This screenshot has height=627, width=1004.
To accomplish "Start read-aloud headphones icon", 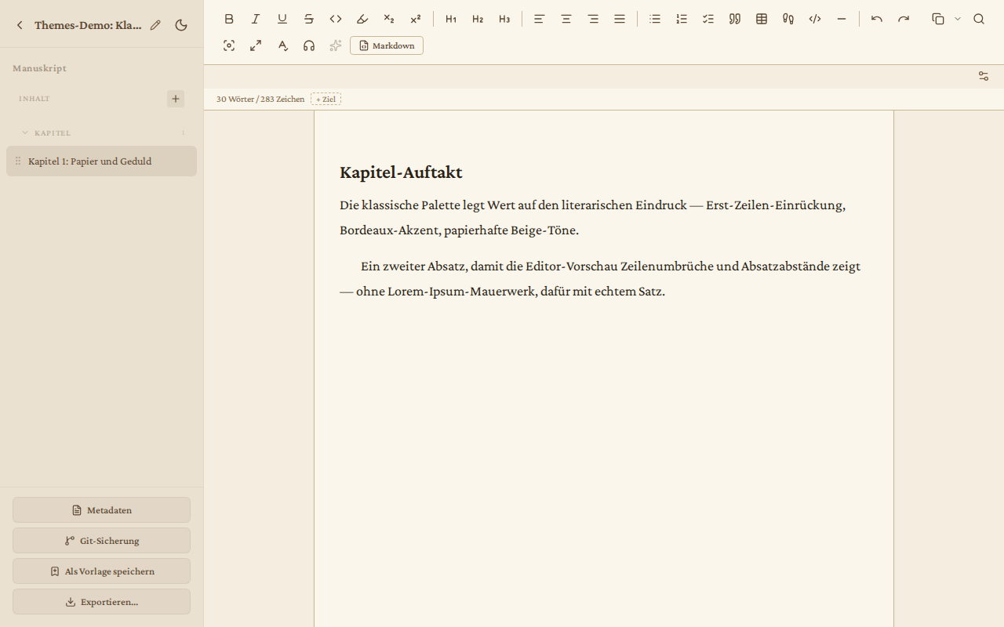I will [309, 45].
